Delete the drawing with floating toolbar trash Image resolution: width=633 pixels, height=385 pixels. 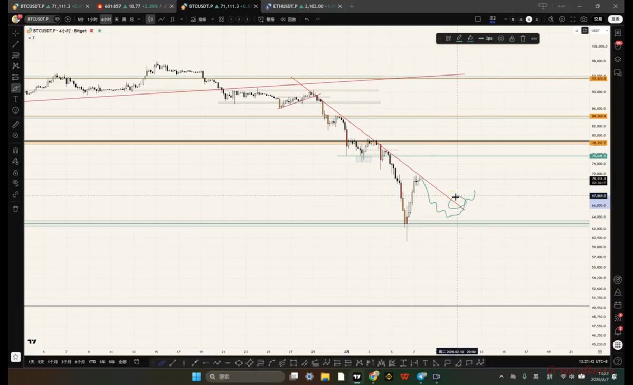click(x=523, y=39)
